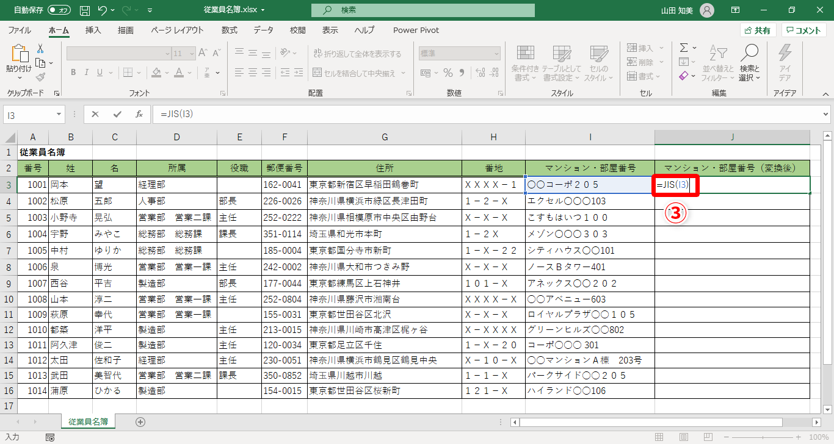The height and width of the screenshot is (444, 834).
Task: Open the font size dropdown
Action: pos(192,54)
